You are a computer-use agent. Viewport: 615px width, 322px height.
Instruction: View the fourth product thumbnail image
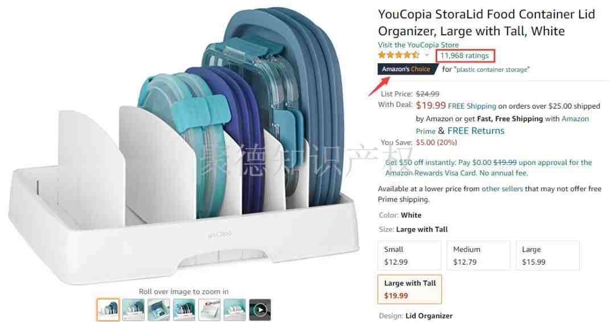184,310
